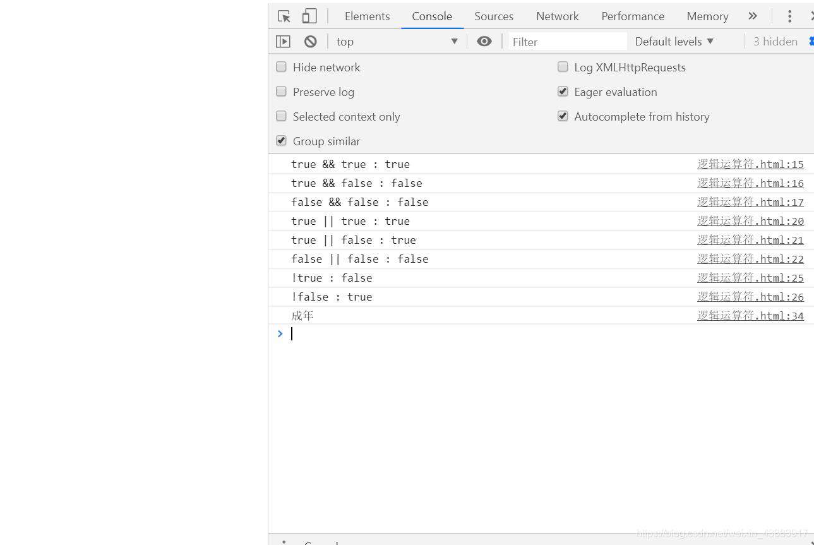Uncheck the Eager evaluation checkbox
The image size is (814, 545).
point(563,92)
